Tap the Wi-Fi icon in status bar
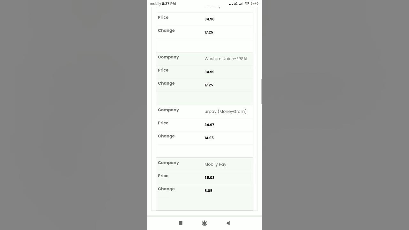The width and height of the screenshot is (409, 230). (x=247, y=4)
